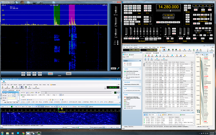Viewport: 216px width, 135px height.
Task: Click the SPOT button in CW/Data
Action: click(146, 17)
